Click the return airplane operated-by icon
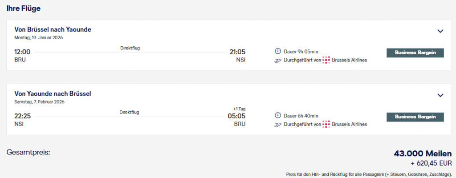Image resolution: width=456 pixels, height=178 pixels. (278, 124)
